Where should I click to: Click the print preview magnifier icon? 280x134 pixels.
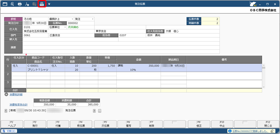click(x=12, y=4)
